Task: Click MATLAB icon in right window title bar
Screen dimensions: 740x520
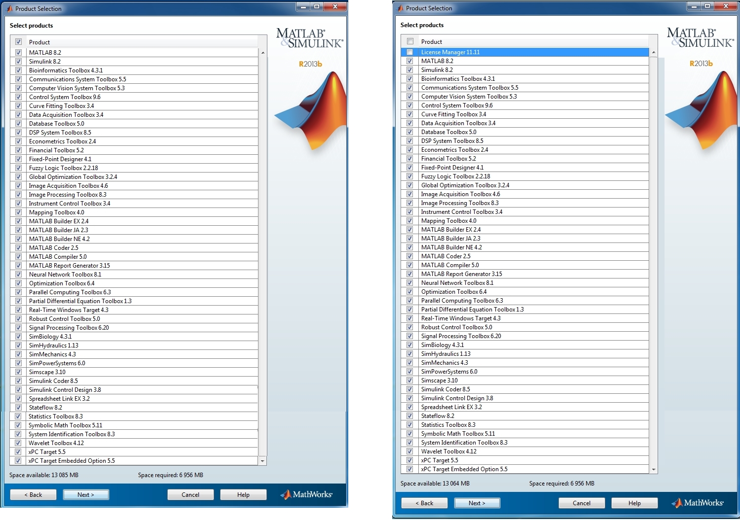Action: (400, 8)
